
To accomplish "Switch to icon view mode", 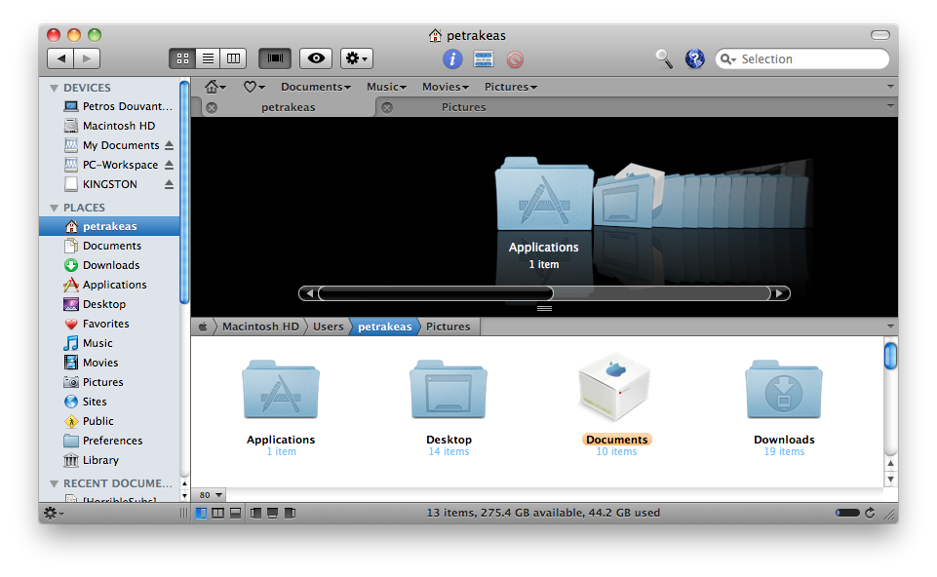I will coord(182,58).
